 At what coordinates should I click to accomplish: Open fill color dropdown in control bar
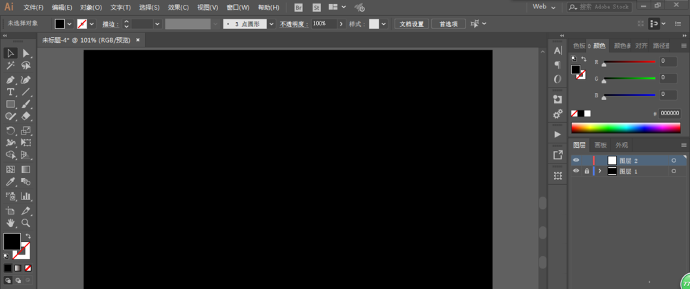[x=70, y=23]
